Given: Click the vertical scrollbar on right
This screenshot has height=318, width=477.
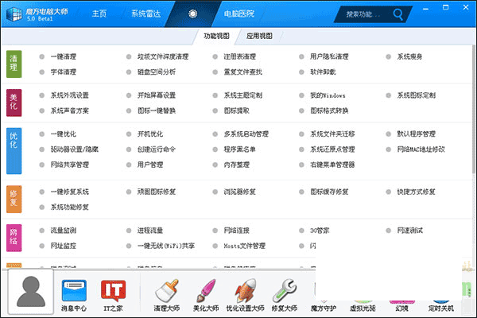Looking at the screenshot, I should coord(474,110).
